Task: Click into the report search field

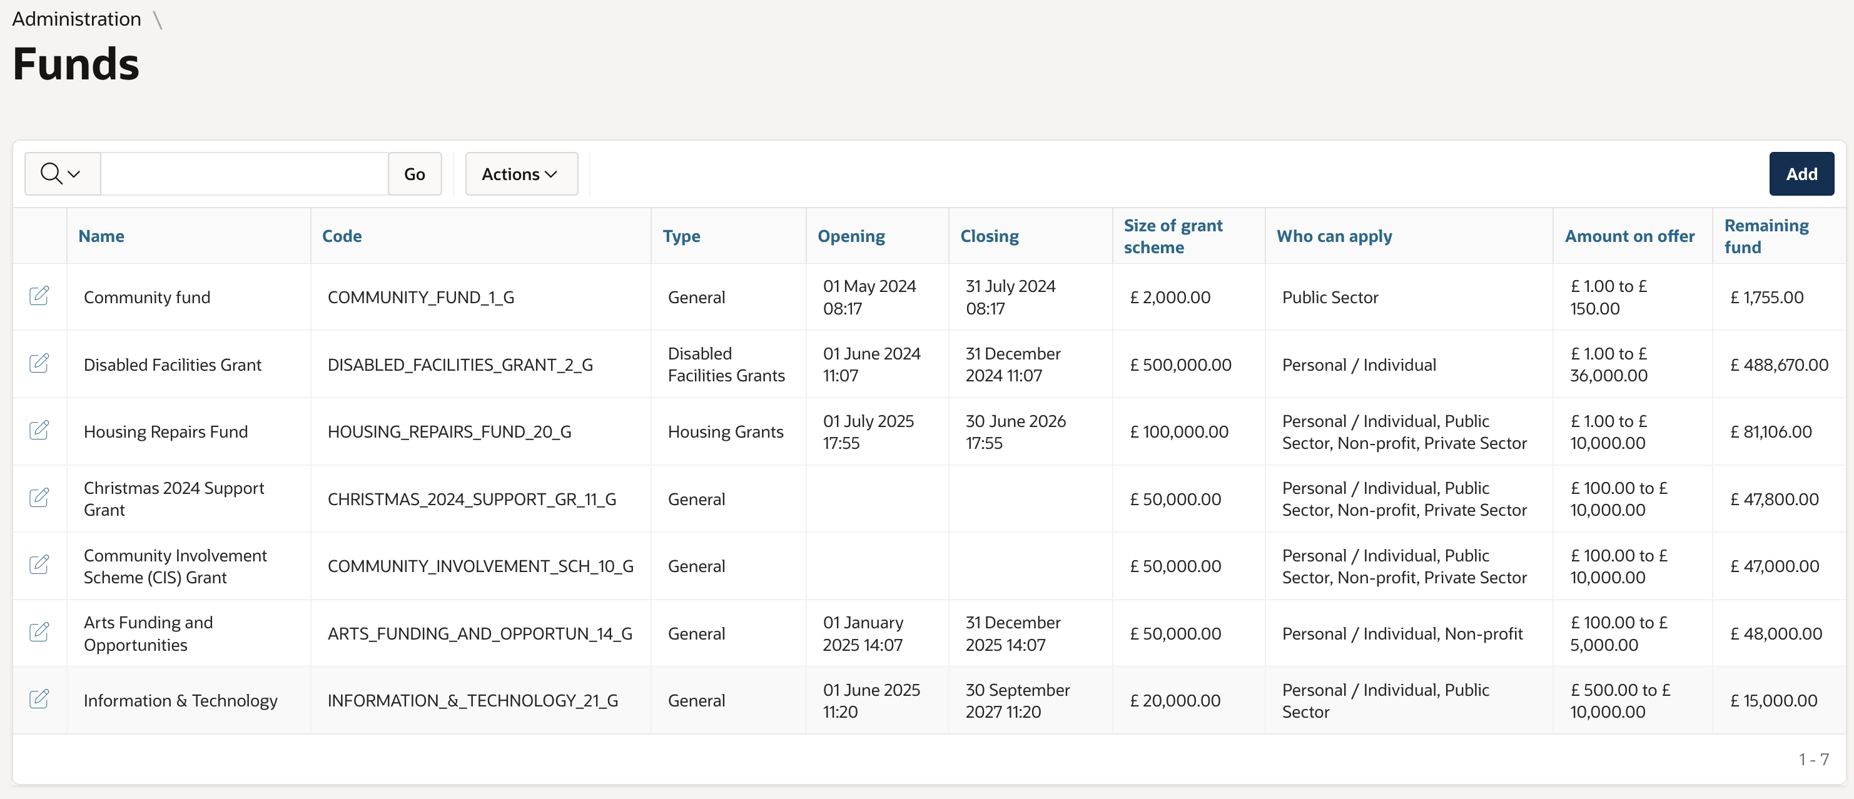Action: 244,173
